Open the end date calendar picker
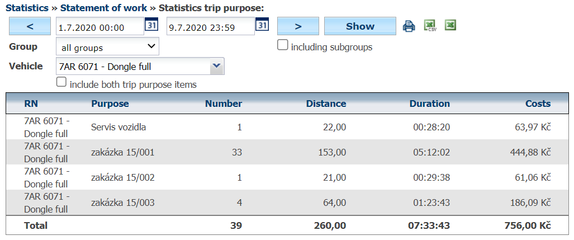574x240 pixels. (x=263, y=25)
